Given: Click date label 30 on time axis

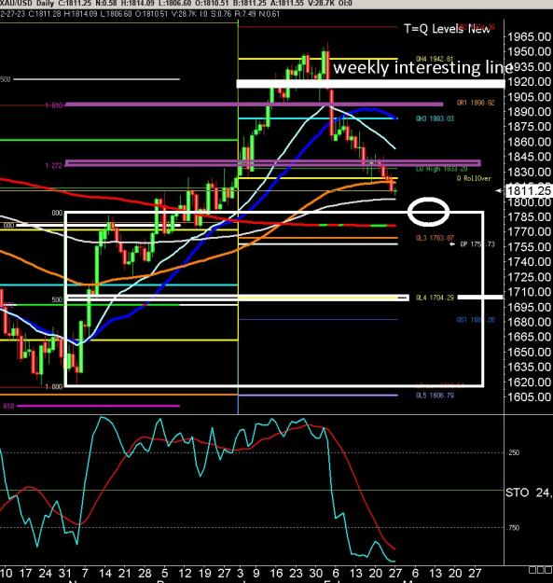Looking at the screenshot, I should tap(315, 573).
